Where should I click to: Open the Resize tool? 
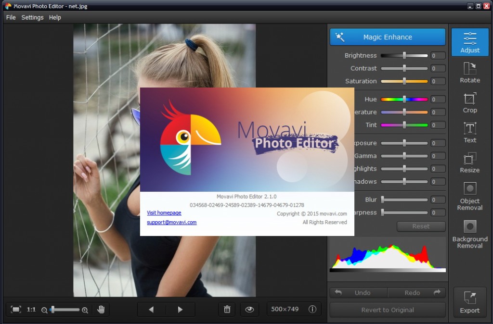[x=470, y=162]
